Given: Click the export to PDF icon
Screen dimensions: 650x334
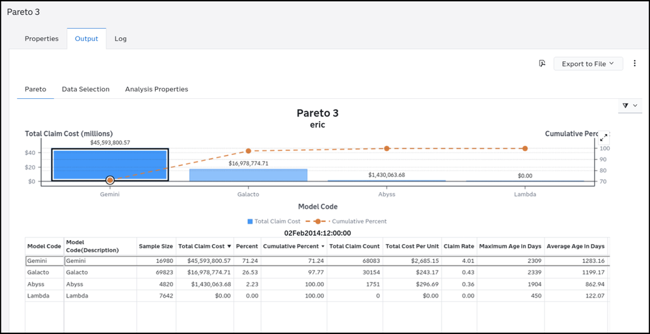Looking at the screenshot, I should 542,64.
